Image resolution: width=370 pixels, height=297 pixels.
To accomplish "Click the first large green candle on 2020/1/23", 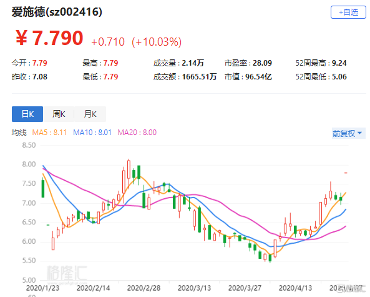I will tap(43, 188).
